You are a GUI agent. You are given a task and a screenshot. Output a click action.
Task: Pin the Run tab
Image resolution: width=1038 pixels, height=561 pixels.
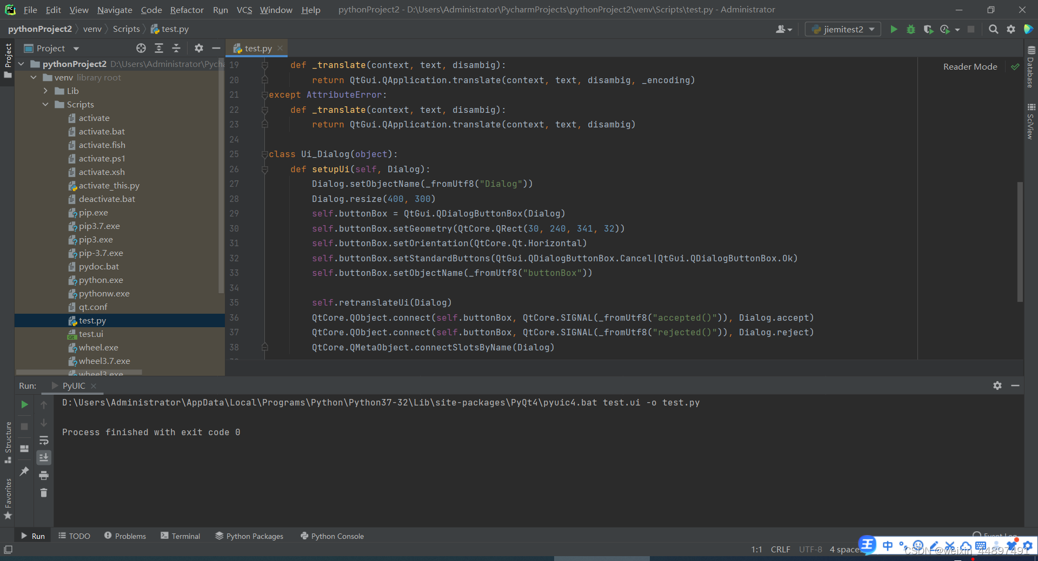24,471
